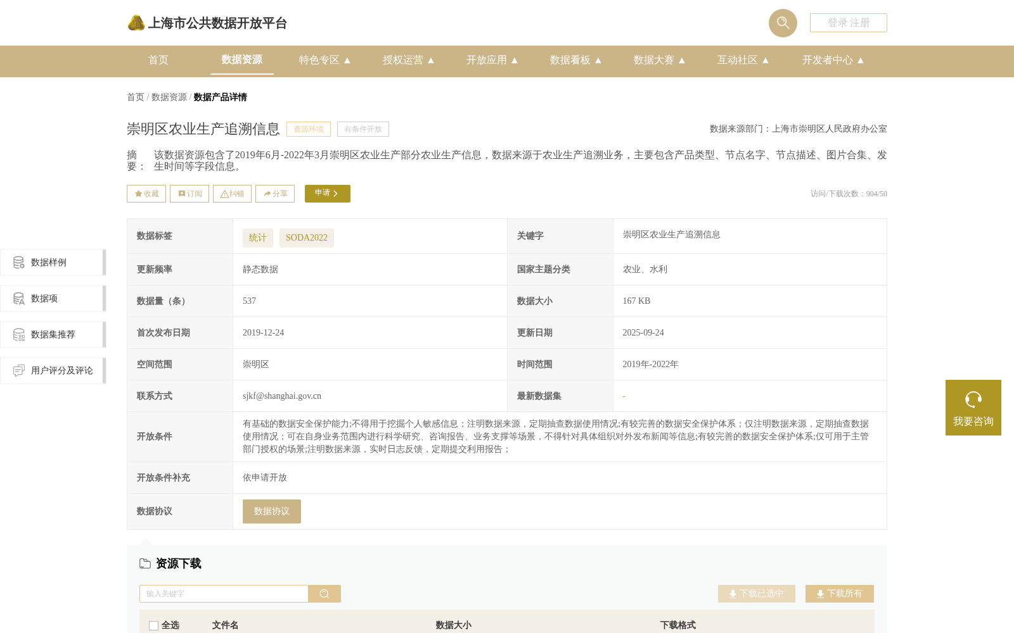Screen dimensions: 1014x633
Task: Click the 2019-12-24 first publish date
Action: [264, 333]
